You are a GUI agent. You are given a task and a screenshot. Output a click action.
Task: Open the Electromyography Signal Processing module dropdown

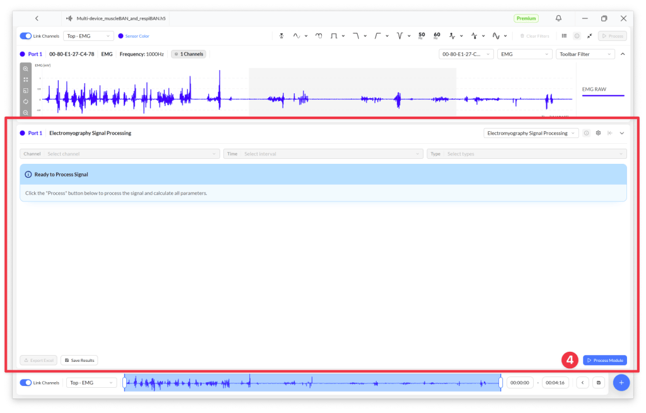(531, 134)
